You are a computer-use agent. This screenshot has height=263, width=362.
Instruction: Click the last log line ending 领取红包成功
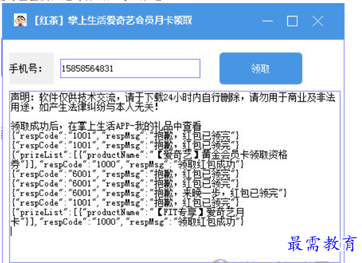click(x=127, y=222)
